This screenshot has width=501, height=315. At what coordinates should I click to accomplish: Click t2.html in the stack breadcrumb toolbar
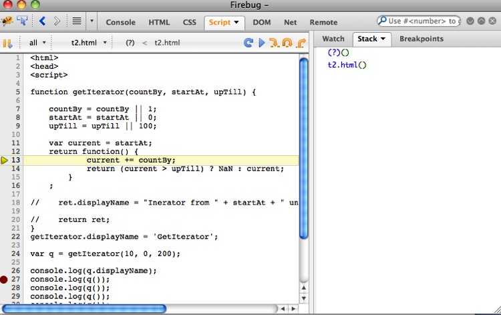pos(167,43)
